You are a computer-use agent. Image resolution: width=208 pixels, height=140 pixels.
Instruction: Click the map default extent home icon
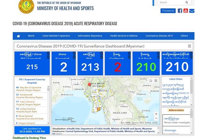pyautogui.click(x=151, y=81)
